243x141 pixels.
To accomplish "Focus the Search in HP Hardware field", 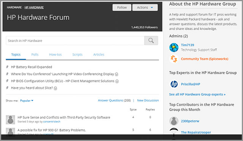I will 75,40.
